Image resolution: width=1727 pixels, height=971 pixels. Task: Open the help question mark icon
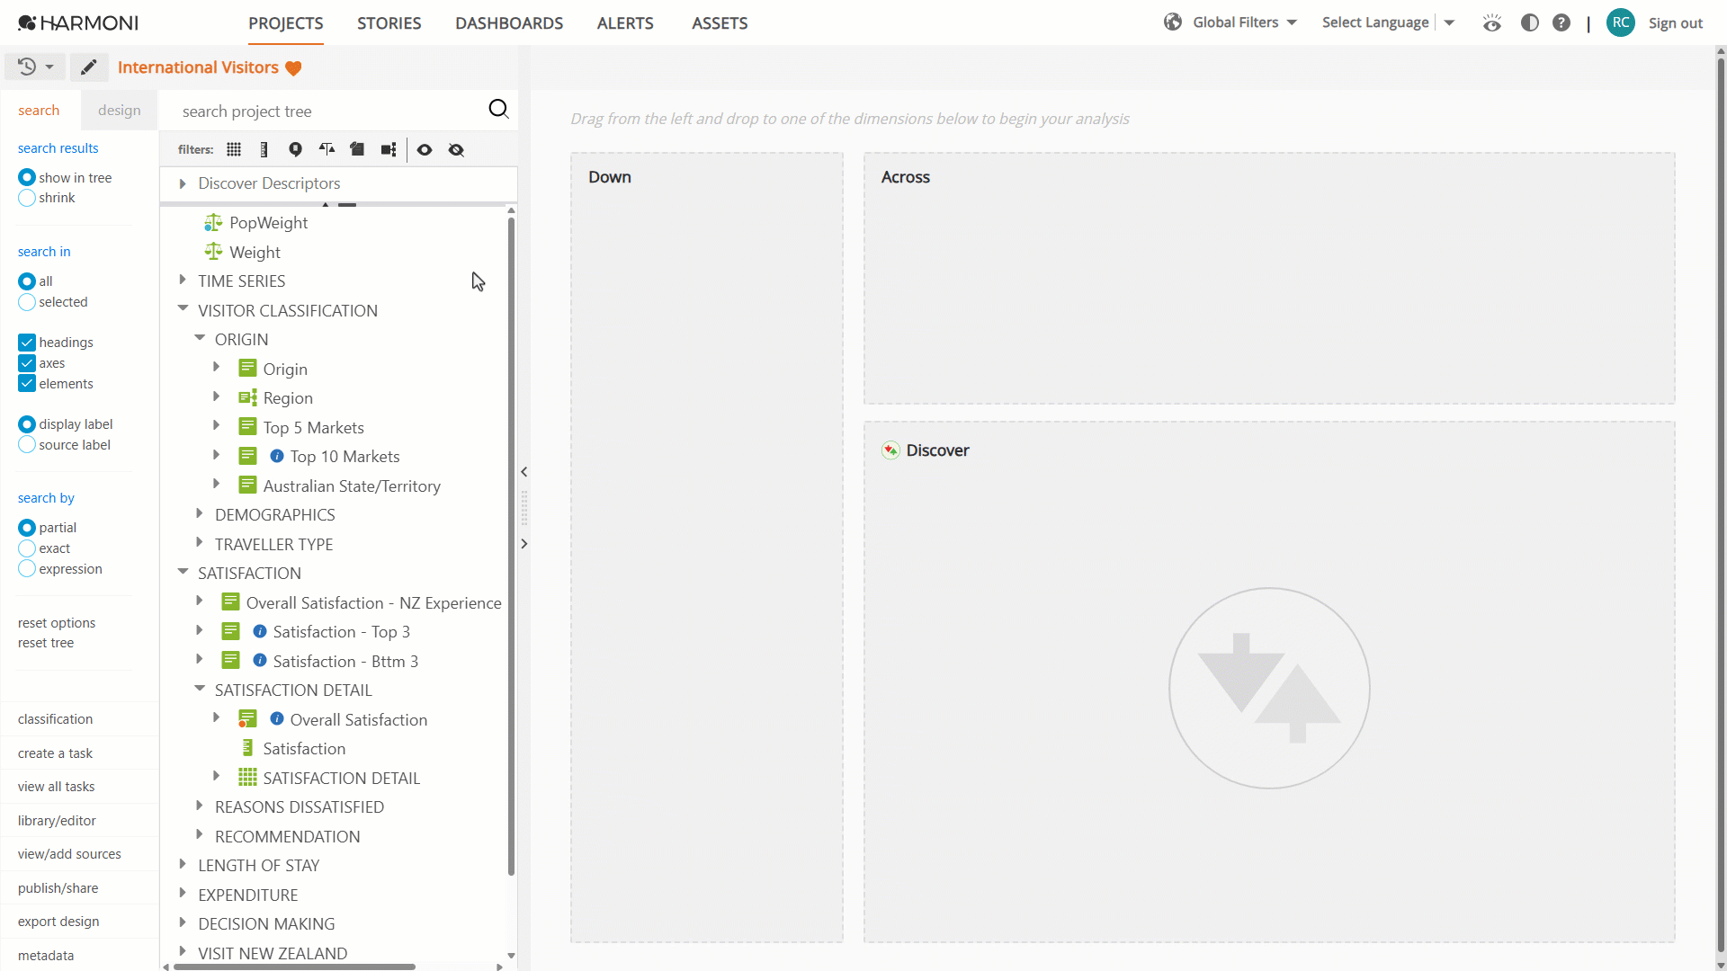1561,22
